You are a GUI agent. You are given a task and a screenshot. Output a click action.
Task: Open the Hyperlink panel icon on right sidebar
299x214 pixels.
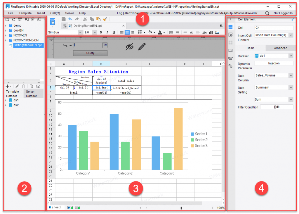click(x=231, y=66)
